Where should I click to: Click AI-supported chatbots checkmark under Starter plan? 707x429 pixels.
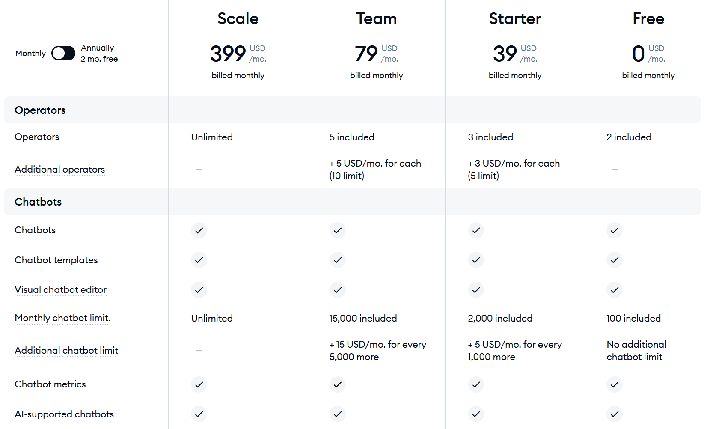(476, 414)
